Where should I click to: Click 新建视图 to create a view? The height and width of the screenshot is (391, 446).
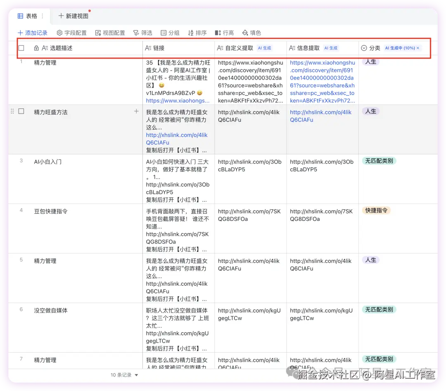(x=74, y=16)
